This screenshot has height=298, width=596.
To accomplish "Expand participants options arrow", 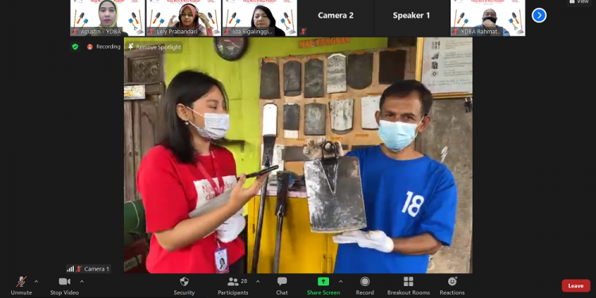I will pos(257,281).
